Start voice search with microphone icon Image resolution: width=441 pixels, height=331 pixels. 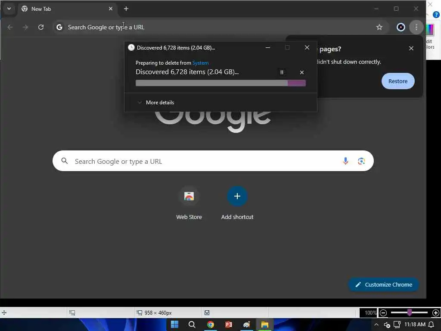(x=345, y=161)
